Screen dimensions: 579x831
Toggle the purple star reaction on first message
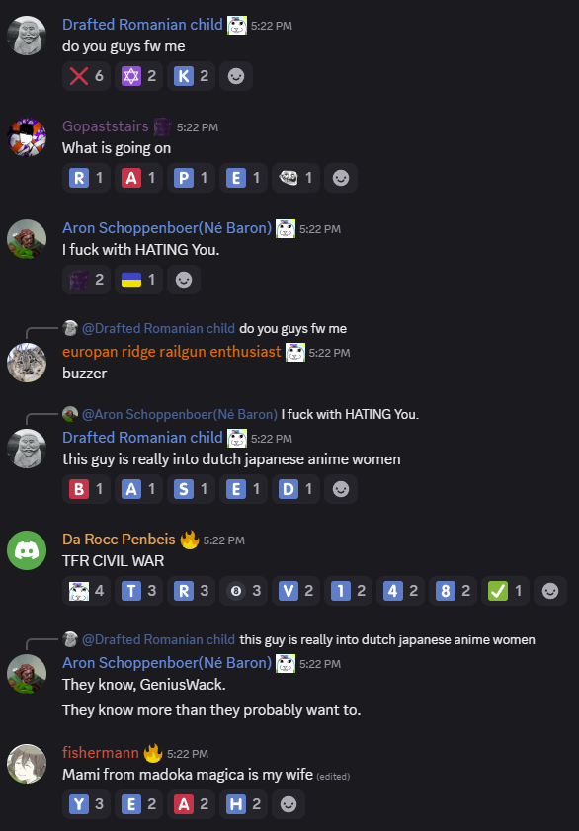click(138, 76)
